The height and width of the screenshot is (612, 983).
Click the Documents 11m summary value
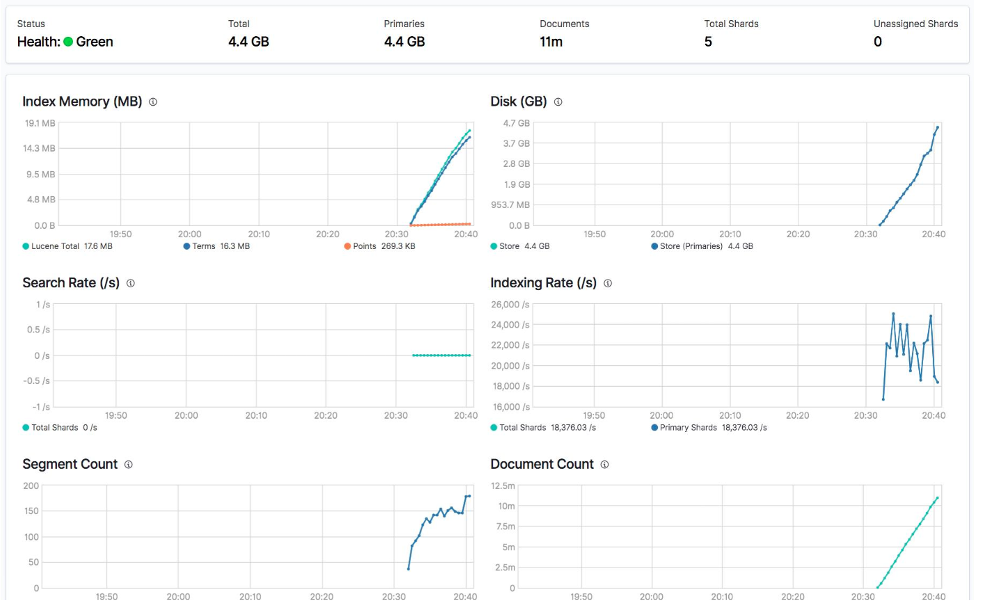tap(551, 42)
